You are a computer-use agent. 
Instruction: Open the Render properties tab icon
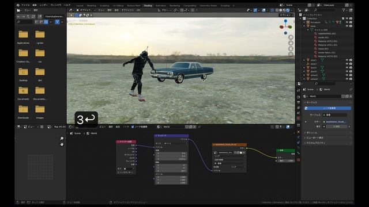pos(299,97)
